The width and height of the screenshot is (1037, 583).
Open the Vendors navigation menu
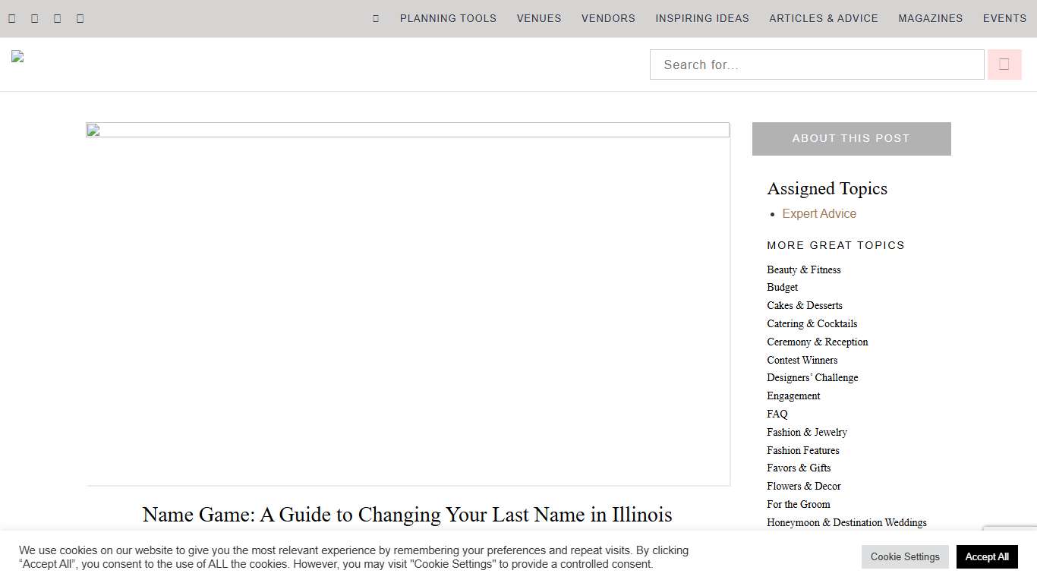tap(607, 18)
